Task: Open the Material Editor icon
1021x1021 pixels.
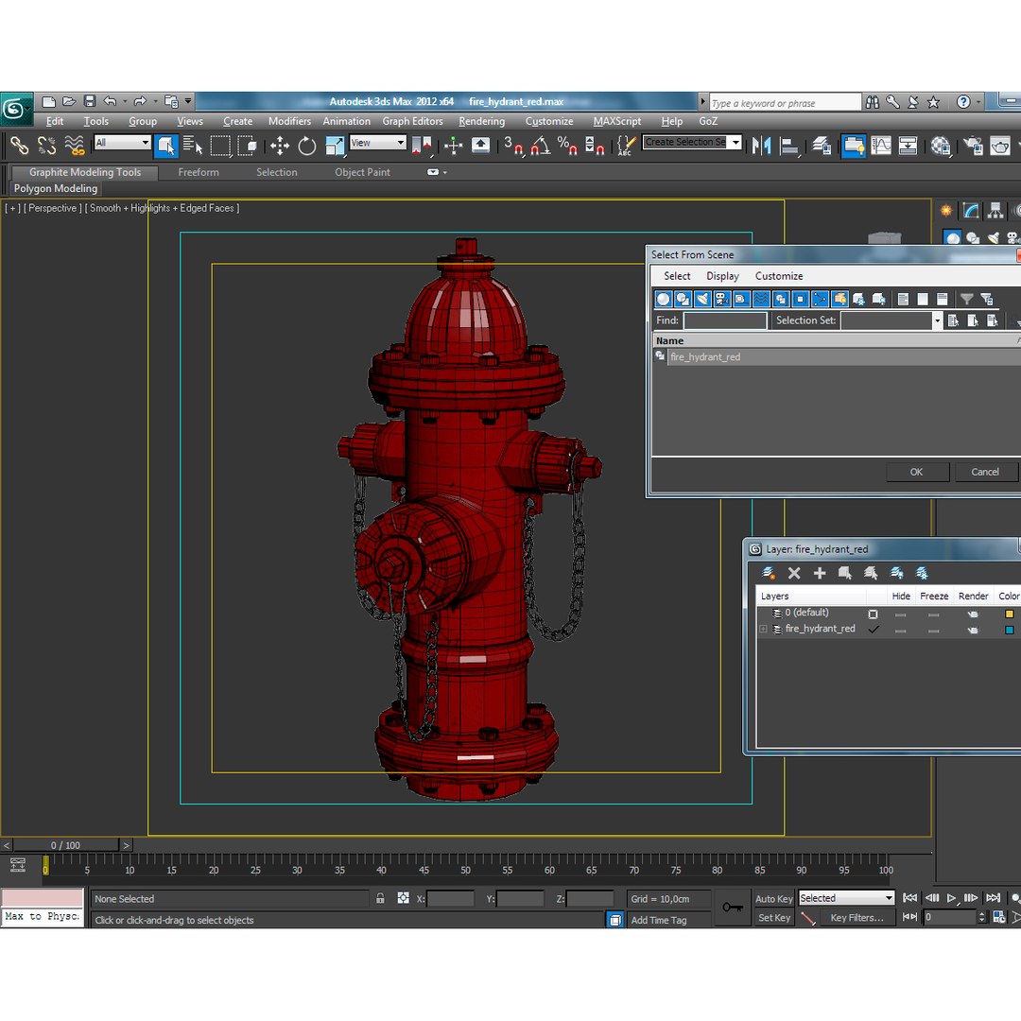Action: click(x=941, y=146)
